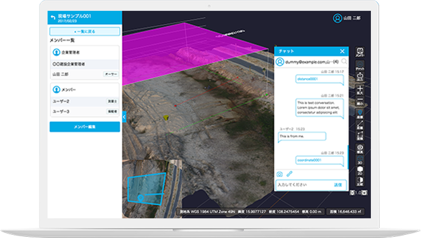Toggle the eye visibility tool
Viewport: 421px width, 238px height.
click(x=359, y=149)
